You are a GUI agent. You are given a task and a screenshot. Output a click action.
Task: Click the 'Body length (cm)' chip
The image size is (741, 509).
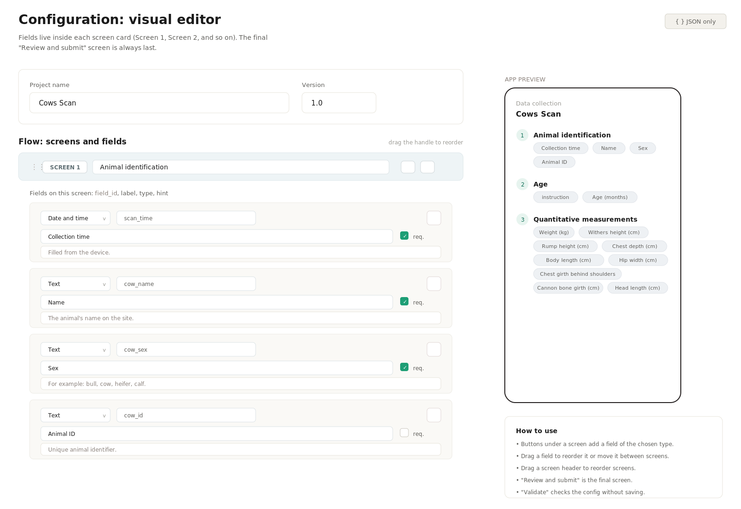pyautogui.click(x=569, y=260)
